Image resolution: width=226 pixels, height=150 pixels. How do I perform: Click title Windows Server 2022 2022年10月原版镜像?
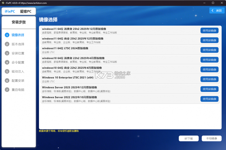pos(69,97)
